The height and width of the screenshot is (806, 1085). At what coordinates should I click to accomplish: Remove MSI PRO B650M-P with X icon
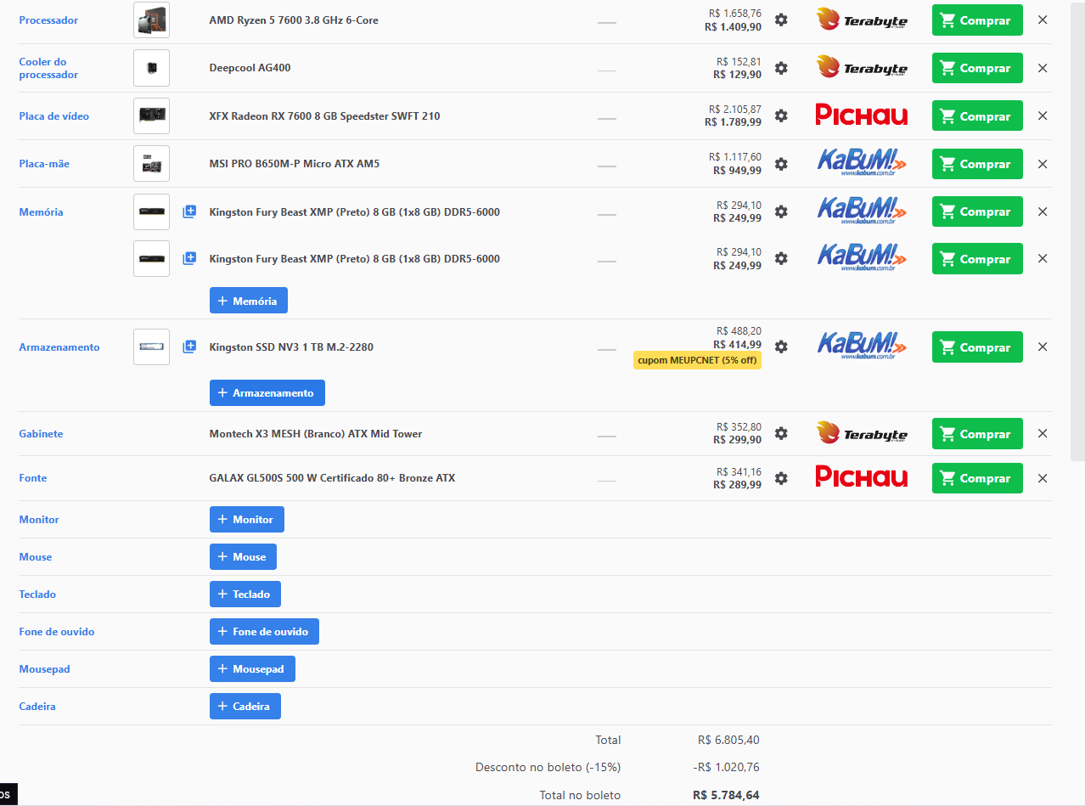[1043, 164]
